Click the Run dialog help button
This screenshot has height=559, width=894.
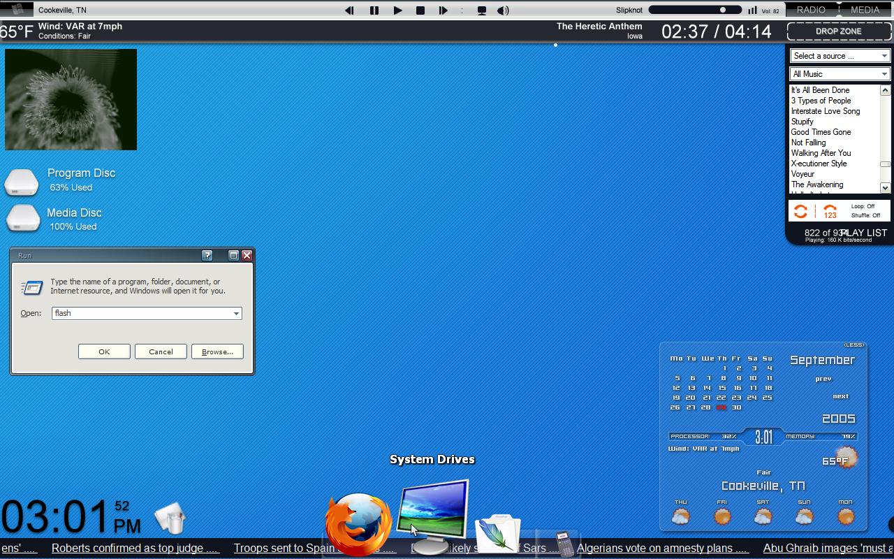[x=207, y=256]
